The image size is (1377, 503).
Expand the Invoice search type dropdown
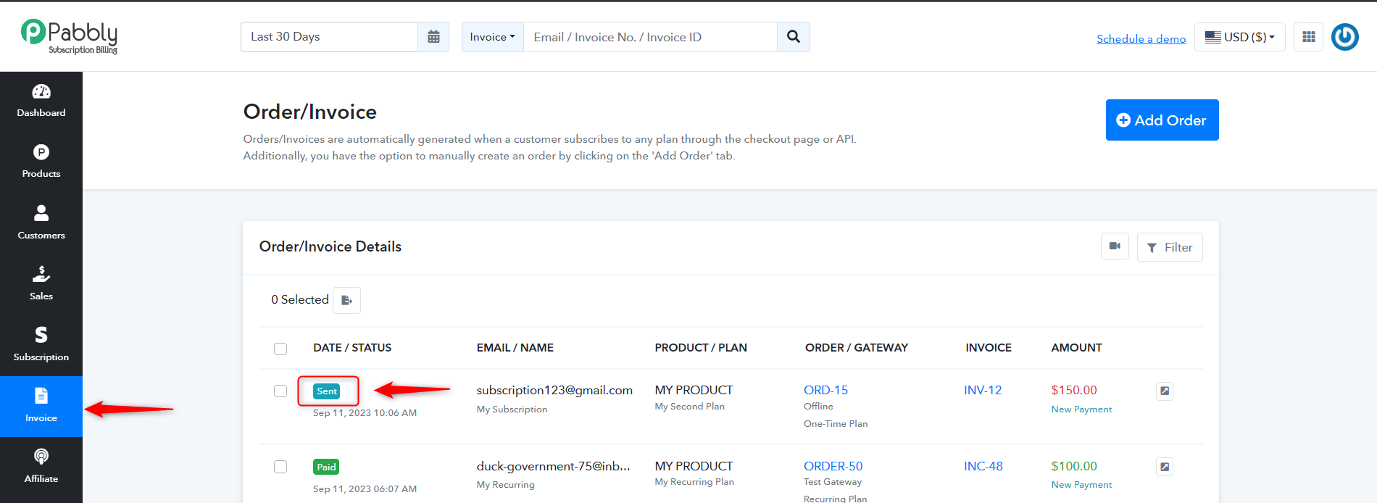click(493, 37)
